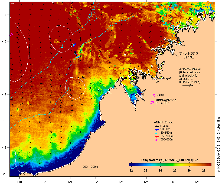Click the dark blue 22°C end of colorbar
Screen dimensions: 222x184
[130, 165]
